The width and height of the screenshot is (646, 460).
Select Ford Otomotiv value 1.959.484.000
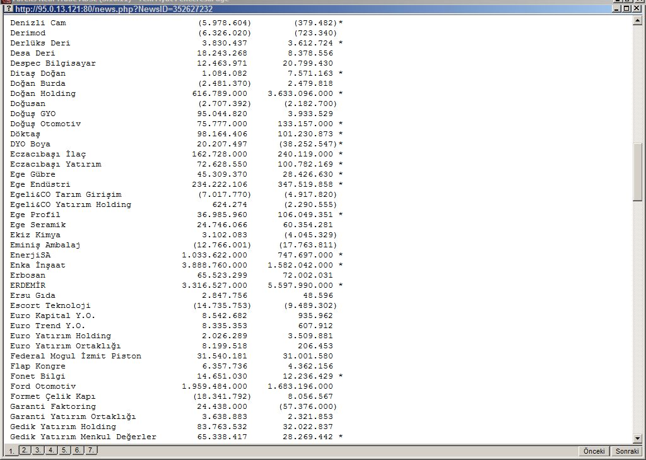(214, 386)
